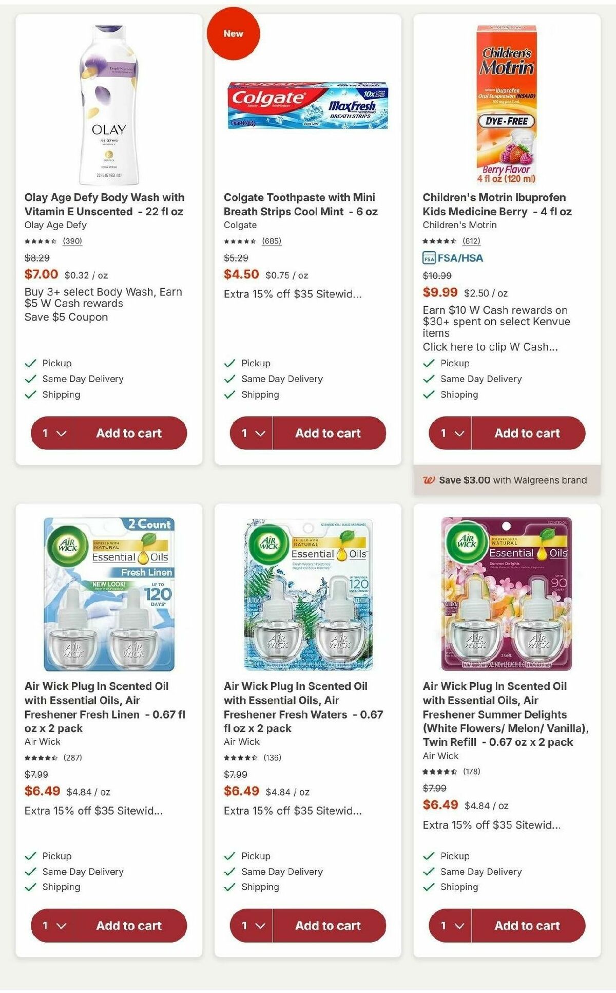The image size is (616, 993).
Task: Click the Save $3.00 with Walgreens brand banner
Action: point(513,480)
